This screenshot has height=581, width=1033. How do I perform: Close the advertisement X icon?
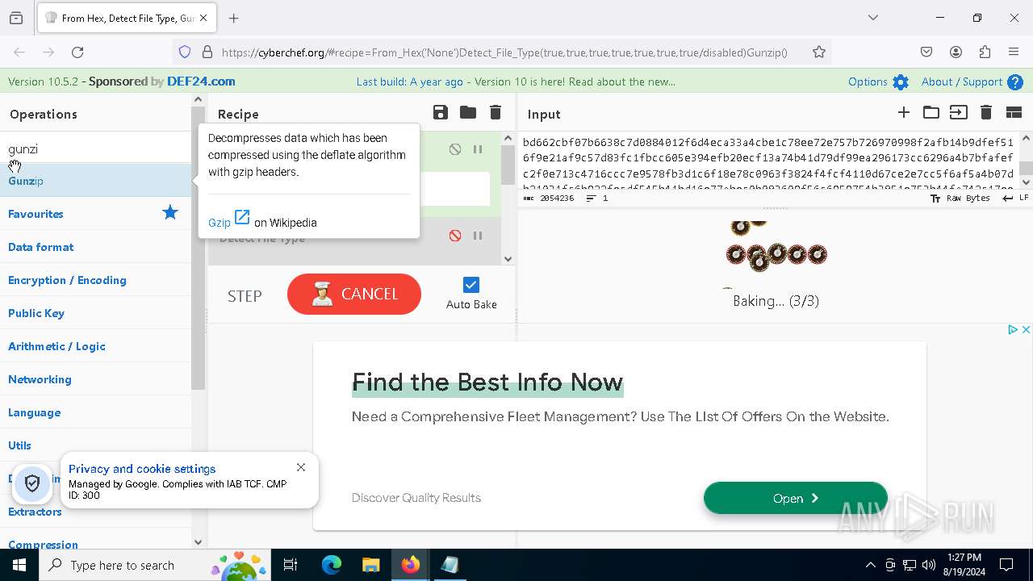pyautogui.click(x=1026, y=329)
